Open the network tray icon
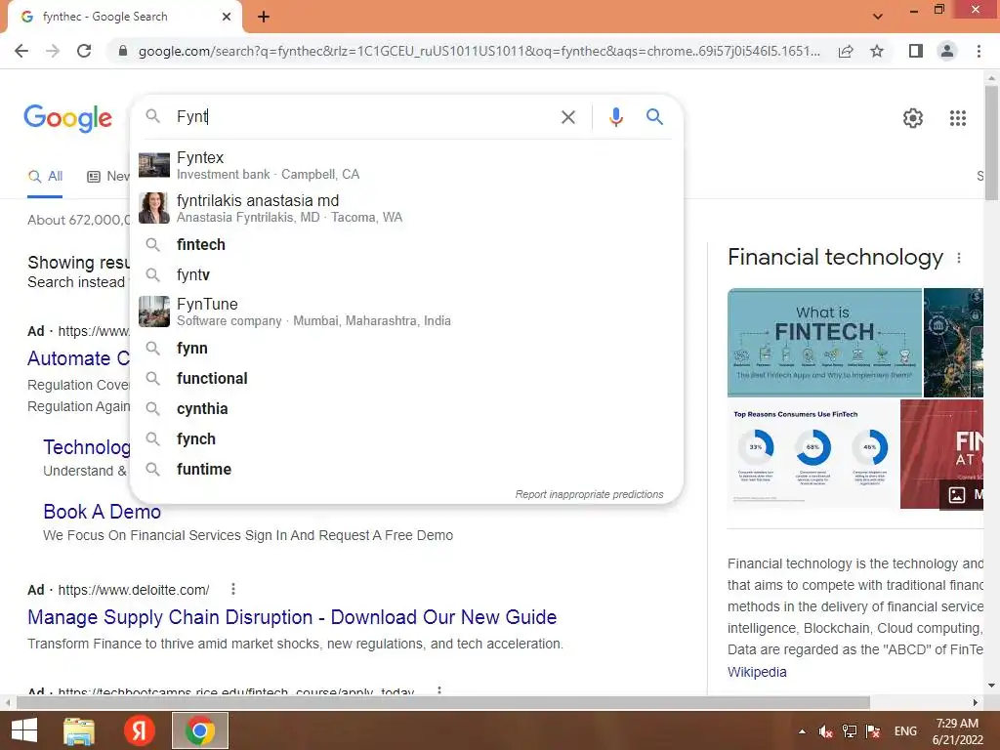1000x750 pixels. click(x=850, y=731)
